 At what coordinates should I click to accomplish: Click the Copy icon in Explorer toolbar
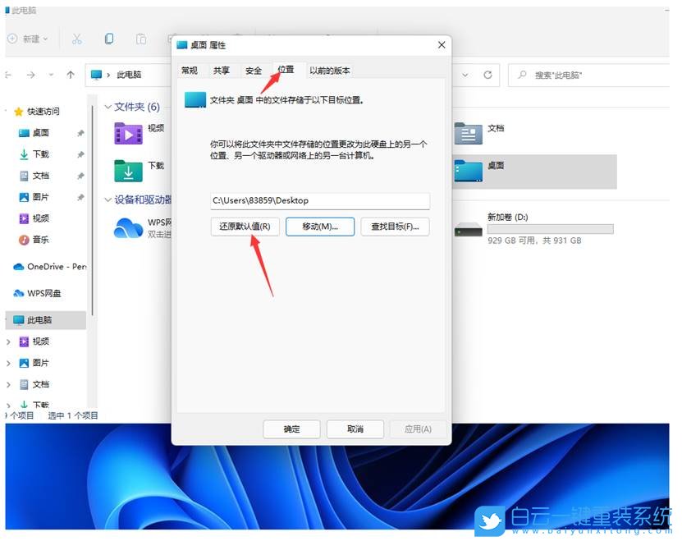[109, 39]
